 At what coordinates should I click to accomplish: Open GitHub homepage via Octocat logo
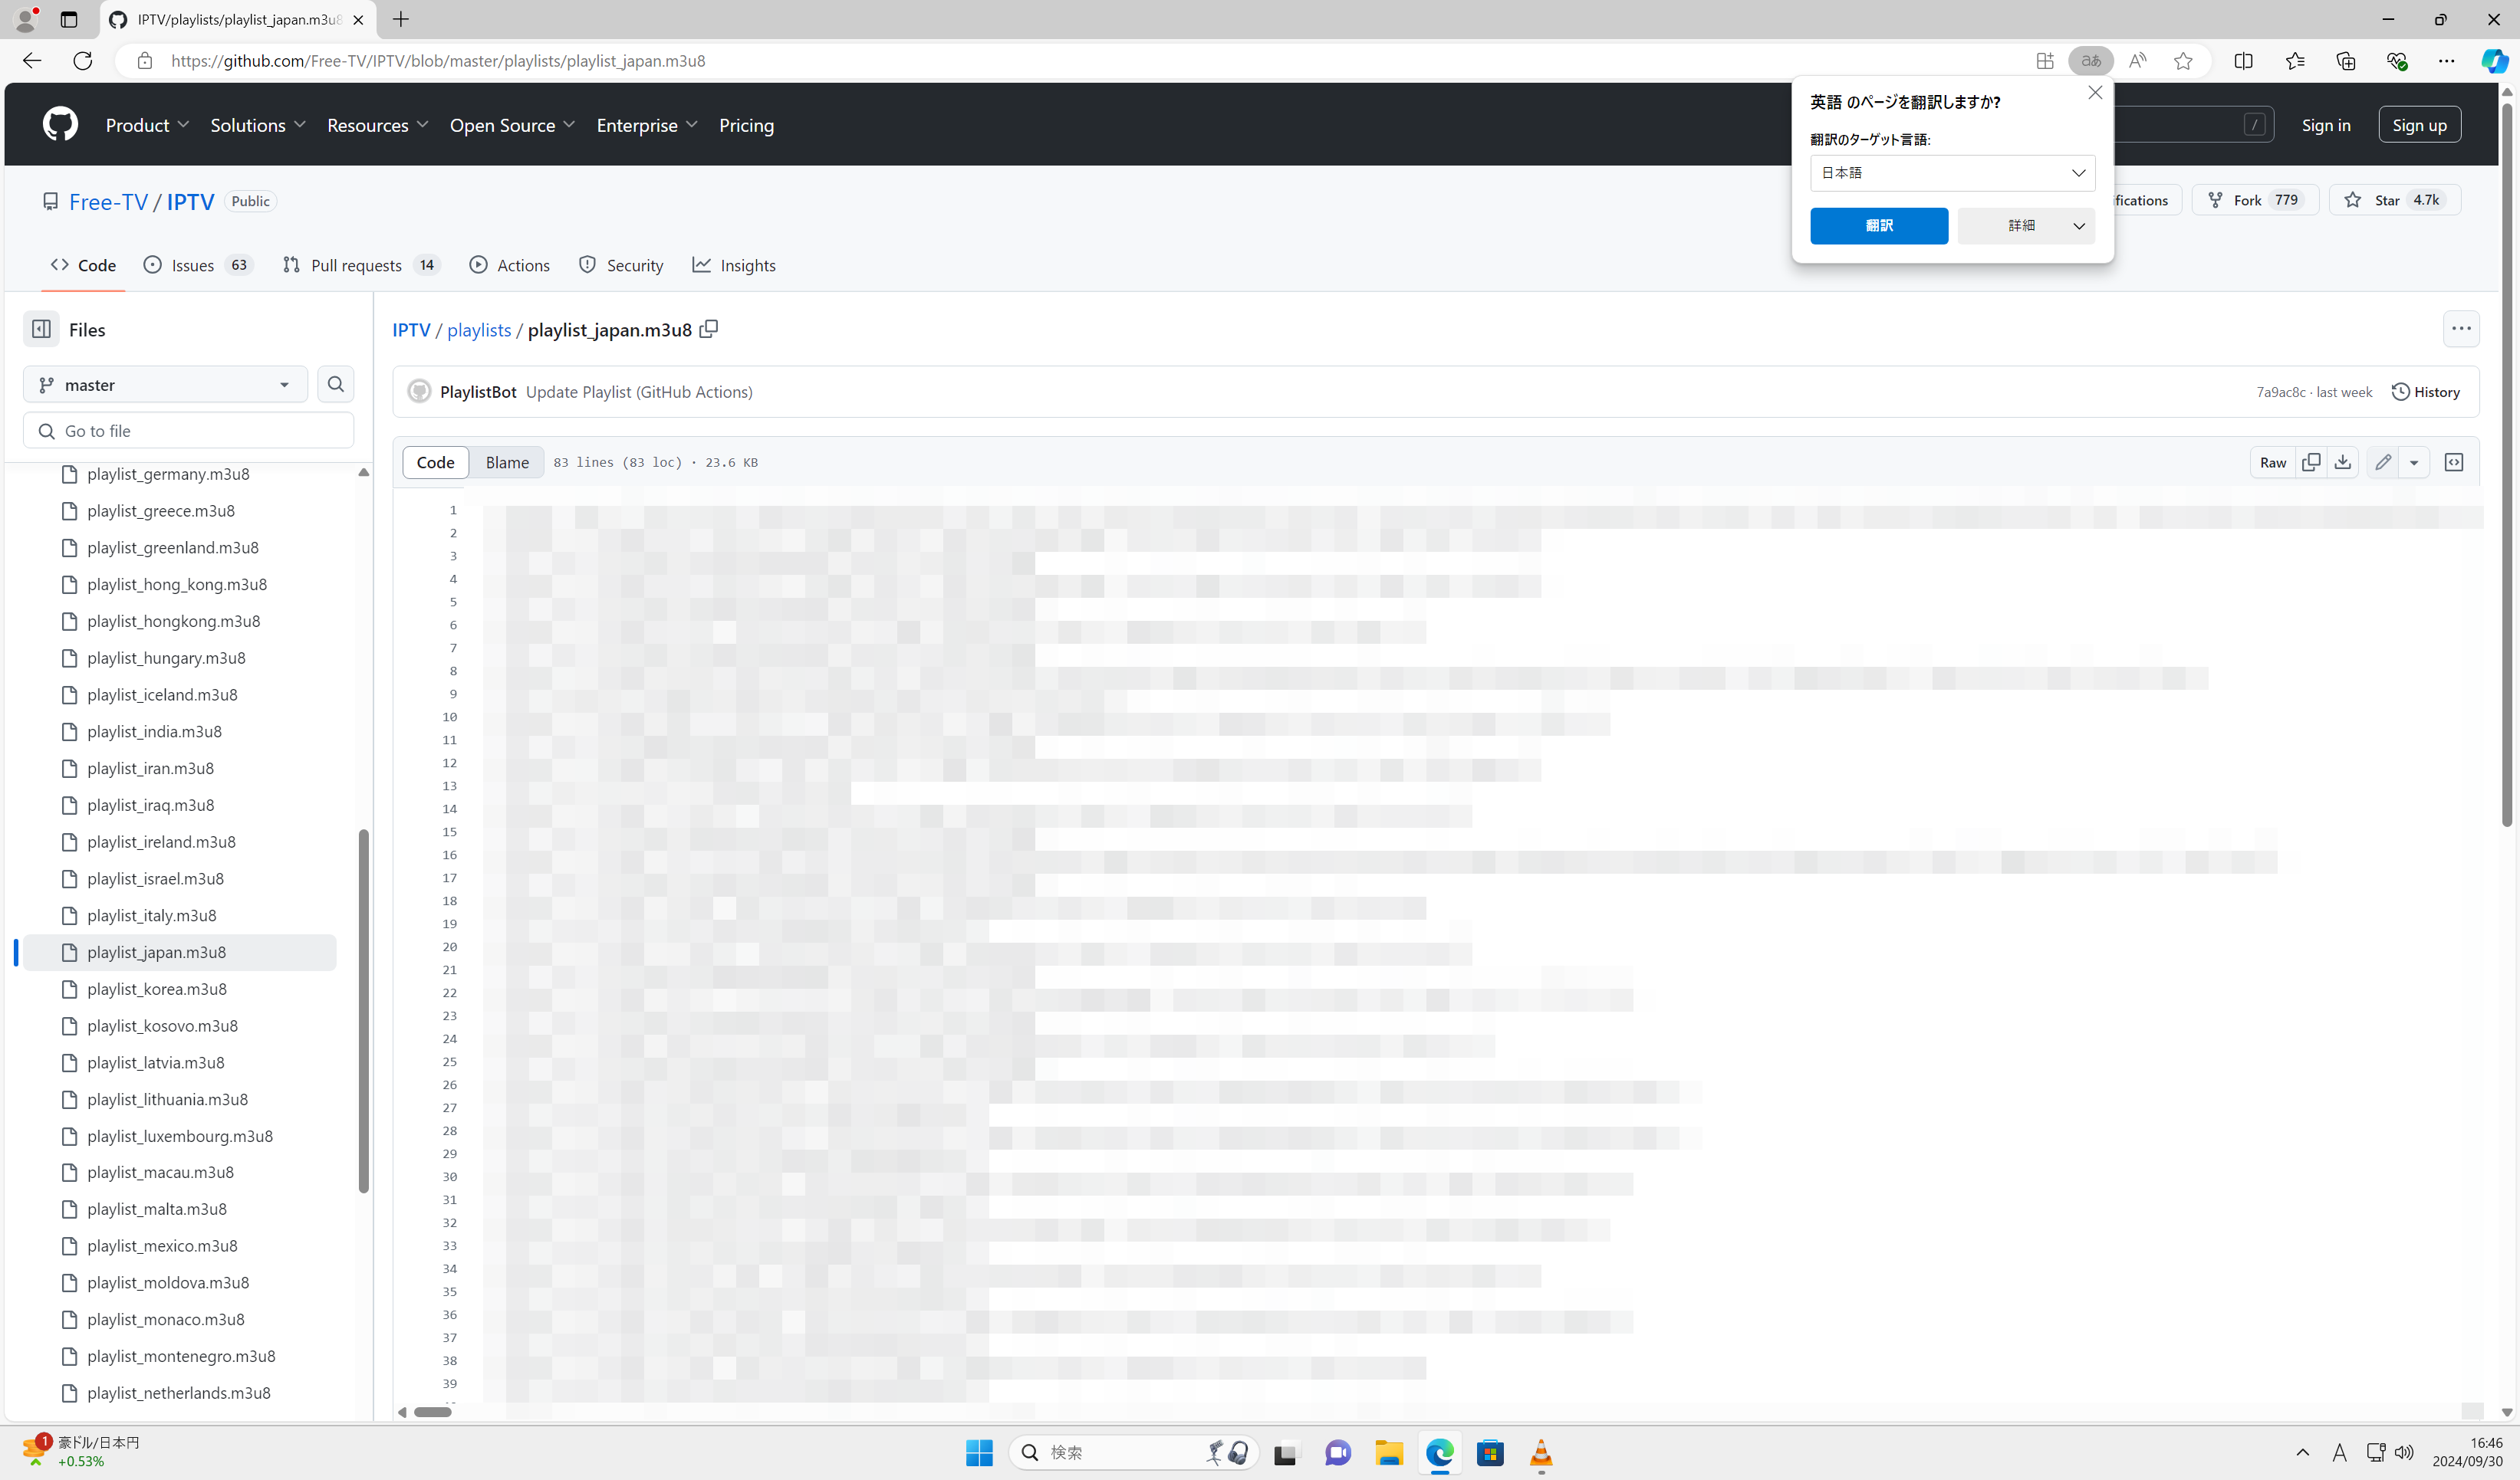point(60,124)
